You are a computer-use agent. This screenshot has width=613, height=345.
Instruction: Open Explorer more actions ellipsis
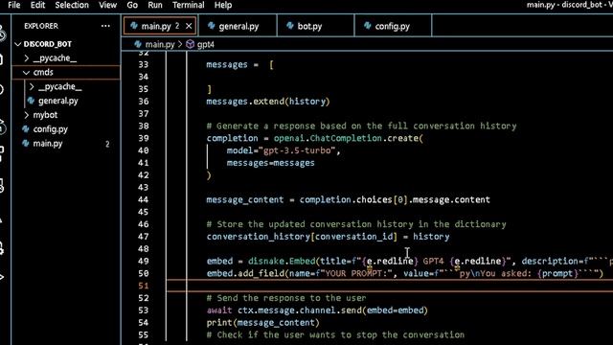click(105, 26)
